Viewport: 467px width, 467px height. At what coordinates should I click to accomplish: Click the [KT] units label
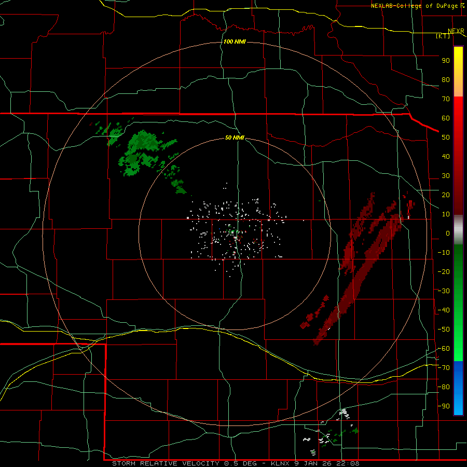click(x=443, y=36)
